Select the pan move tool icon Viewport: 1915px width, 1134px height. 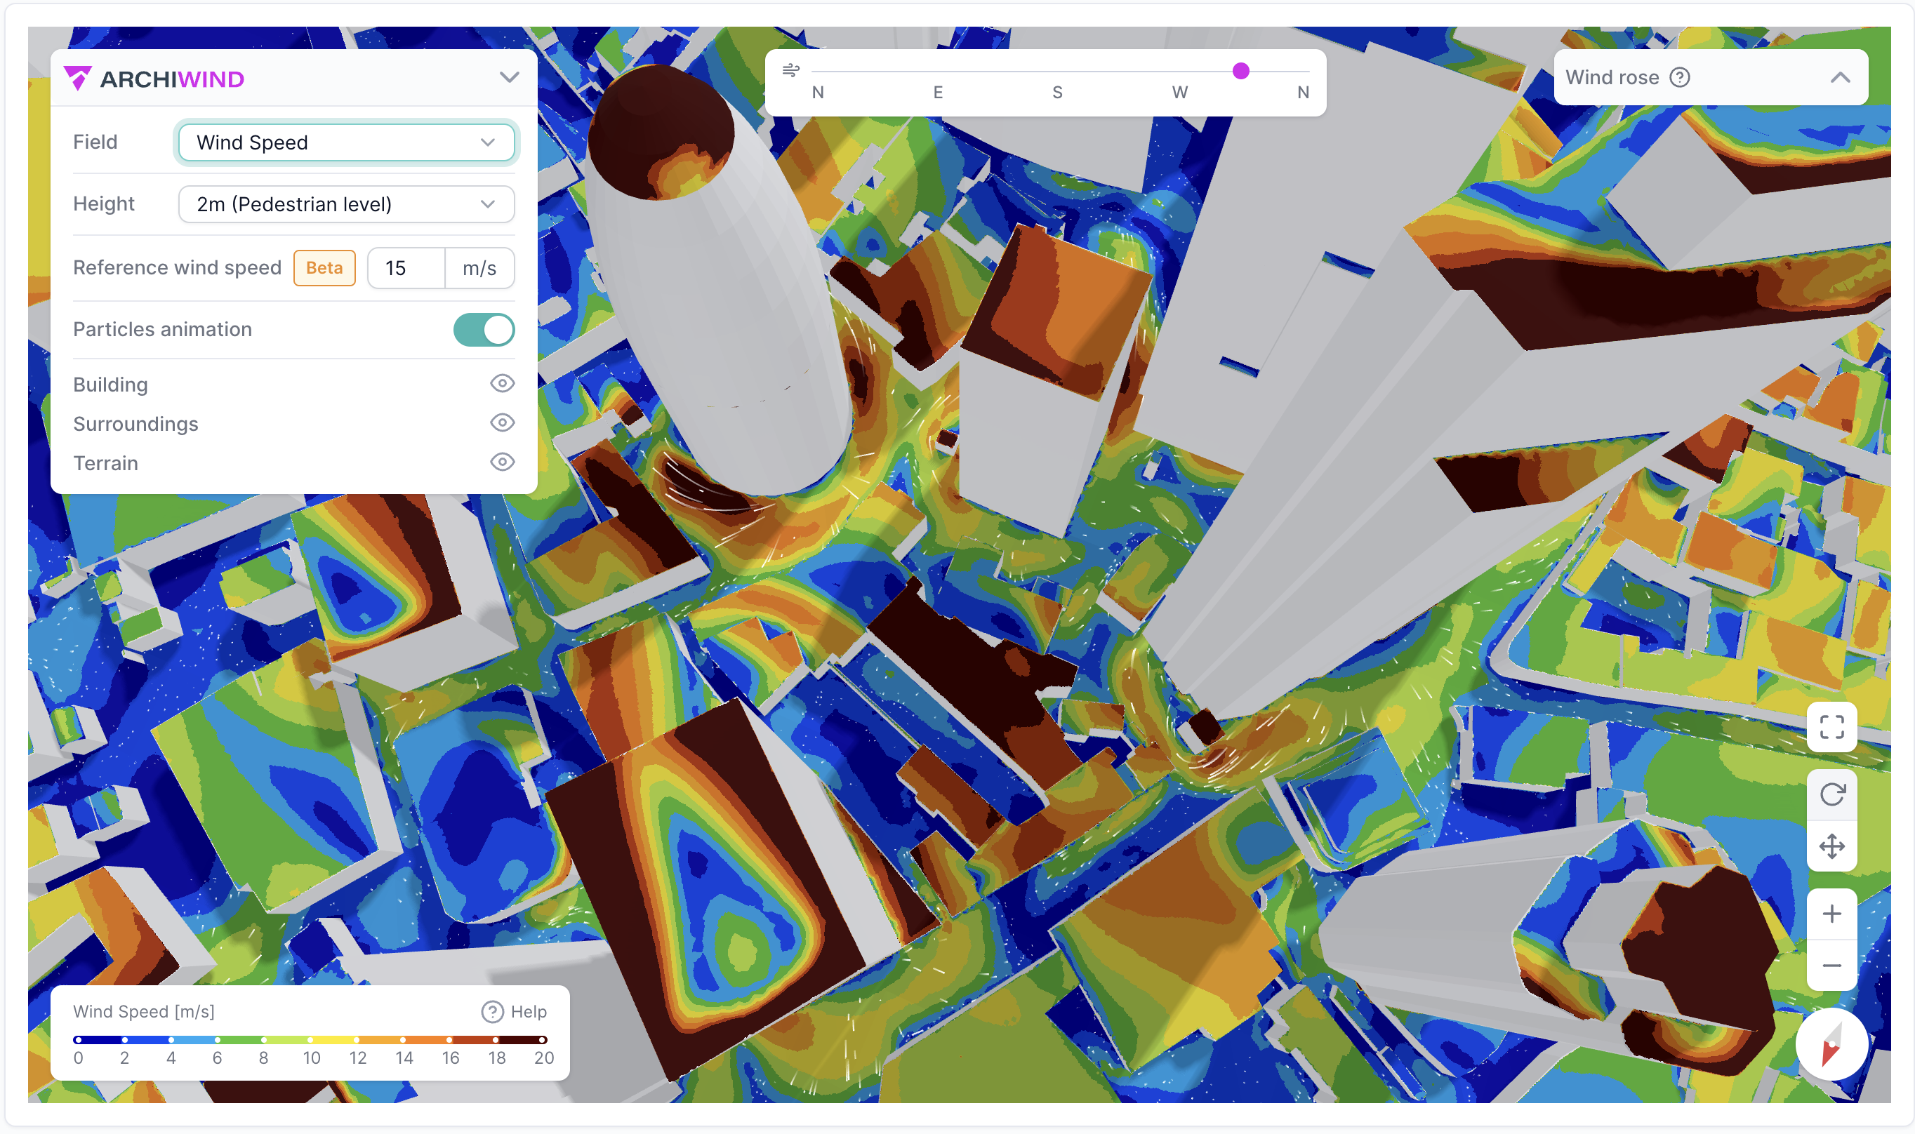[1831, 846]
